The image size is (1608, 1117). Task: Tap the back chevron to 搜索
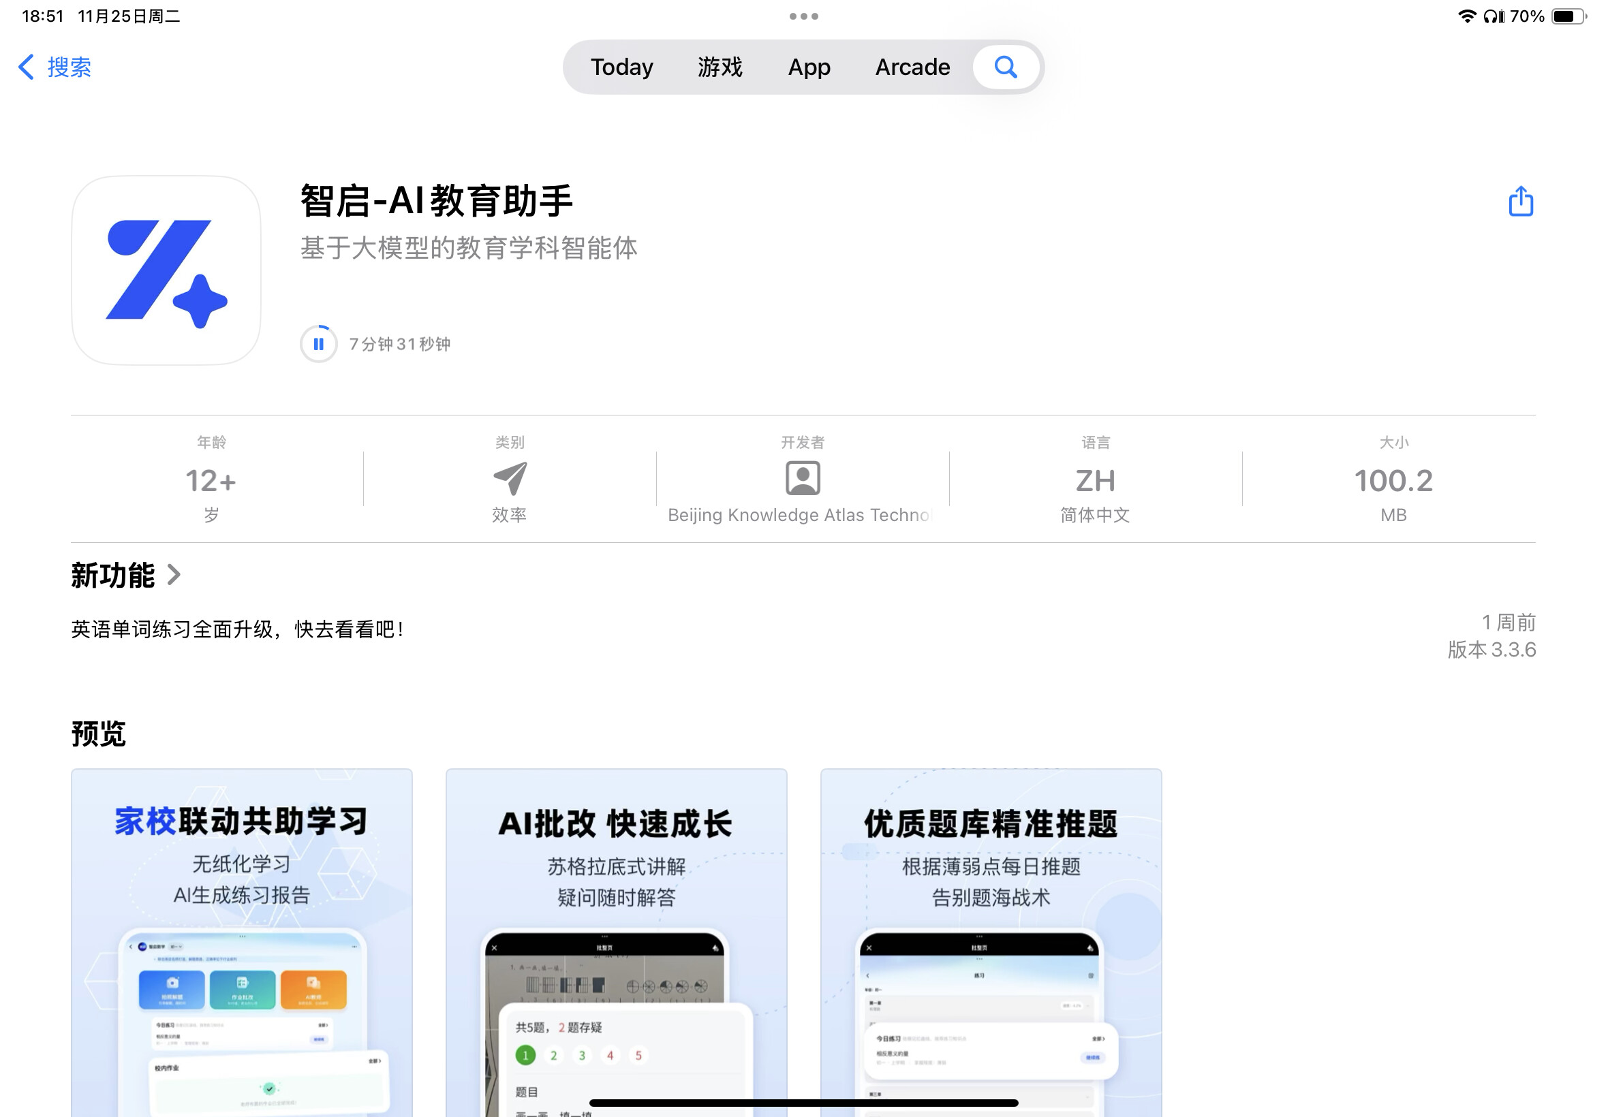[27, 67]
